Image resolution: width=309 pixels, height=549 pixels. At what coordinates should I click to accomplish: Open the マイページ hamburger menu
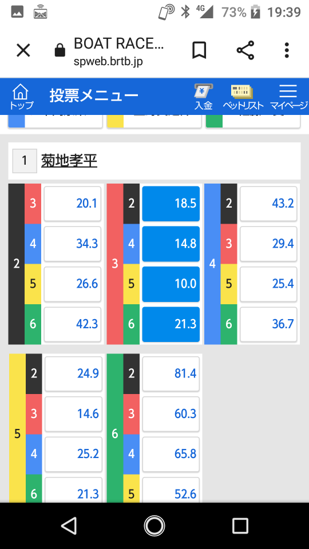288,97
